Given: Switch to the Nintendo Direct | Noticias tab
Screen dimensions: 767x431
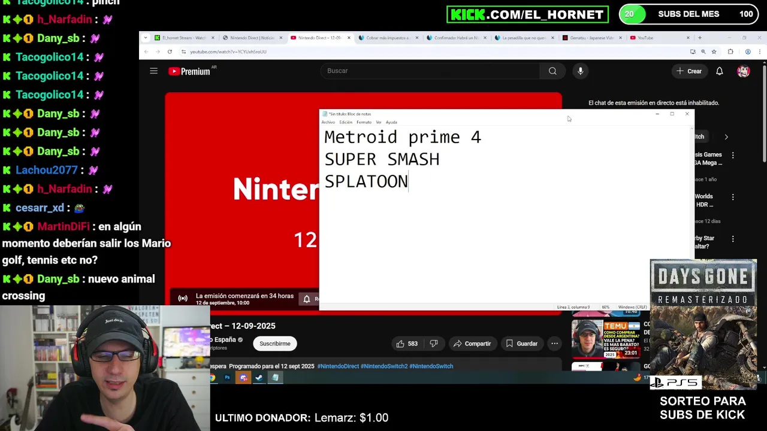Looking at the screenshot, I should point(252,38).
